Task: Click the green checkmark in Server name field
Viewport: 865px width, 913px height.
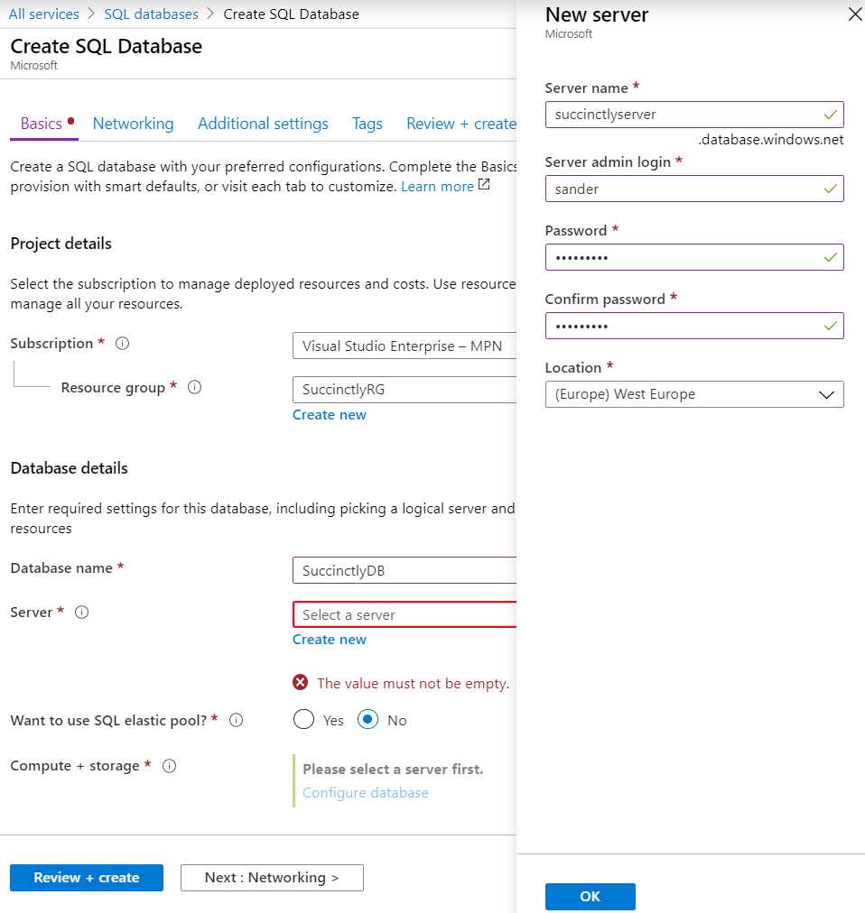Action: [832, 115]
